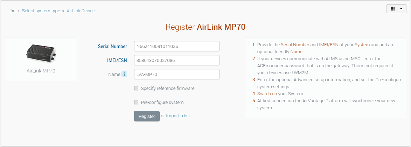Screen dimensions: 411x147
Task: Click the Pre-configure system label text
Action: pos(162,103)
